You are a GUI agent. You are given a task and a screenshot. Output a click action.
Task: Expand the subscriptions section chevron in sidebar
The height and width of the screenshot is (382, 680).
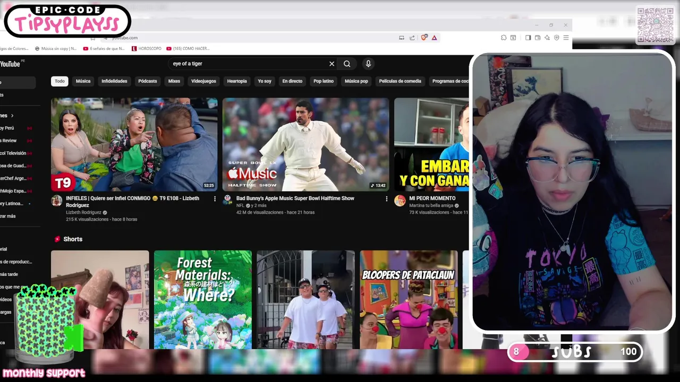point(12,116)
